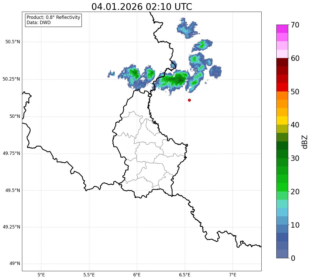Click the 50°N latitude label
Viewport: 311px width, 280px height.
15,116
